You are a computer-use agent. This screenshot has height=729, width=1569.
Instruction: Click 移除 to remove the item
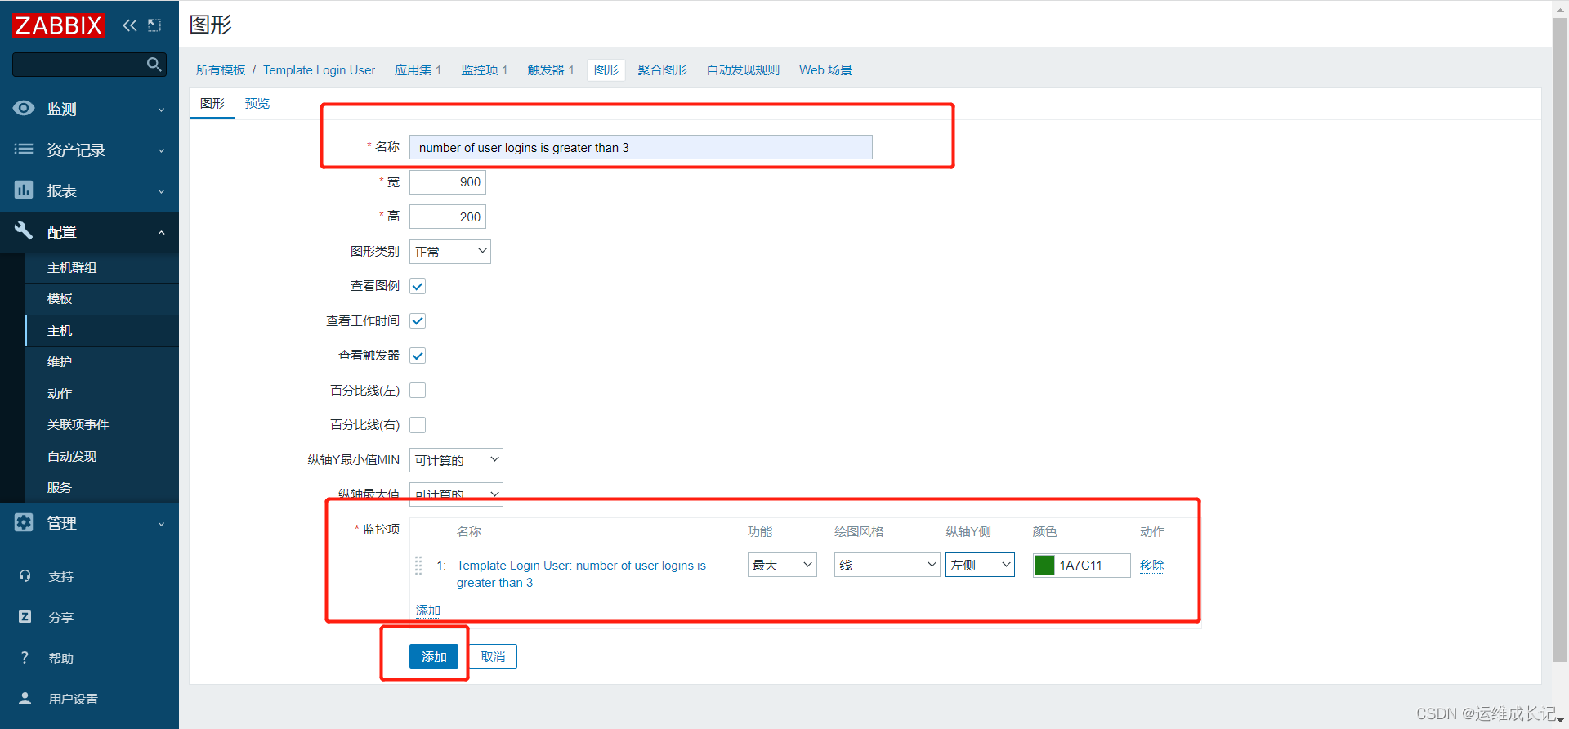[1152, 565]
